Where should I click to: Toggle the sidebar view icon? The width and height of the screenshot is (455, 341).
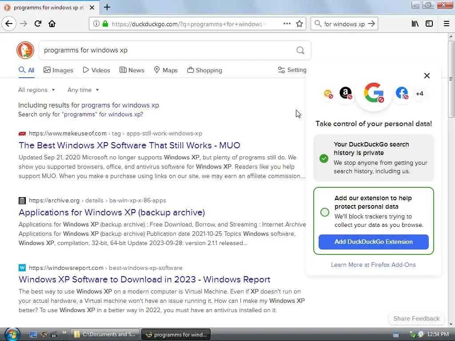click(429, 24)
